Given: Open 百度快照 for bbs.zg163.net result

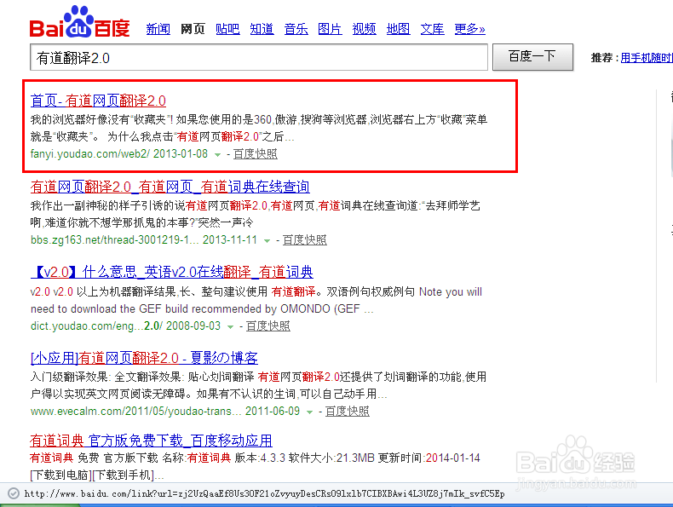Looking at the screenshot, I should point(305,239).
